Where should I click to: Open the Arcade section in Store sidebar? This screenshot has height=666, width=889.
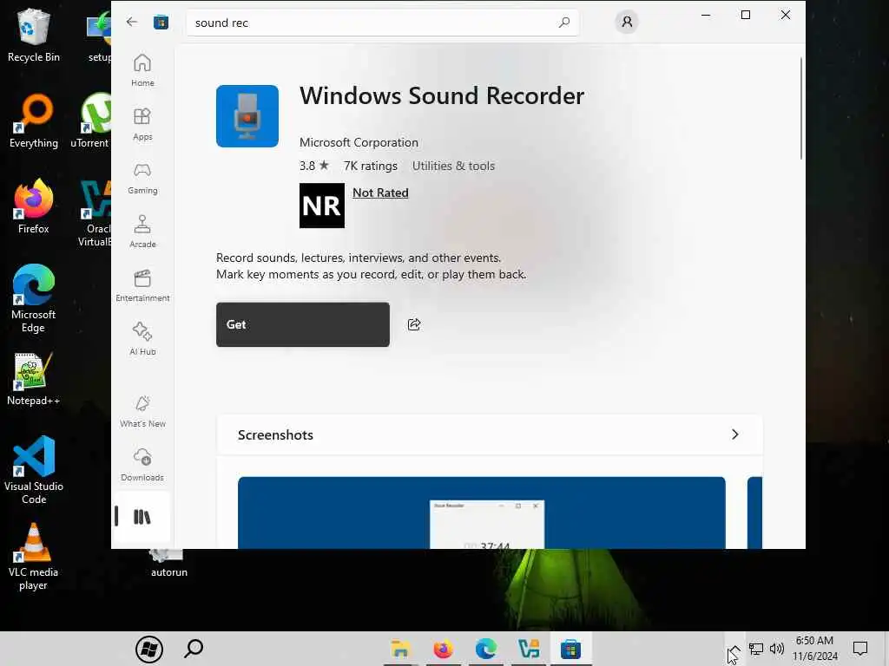pyautogui.click(x=142, y=232)
